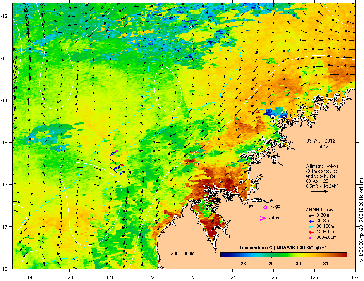Click the red mooring arrow on the map

tap(122, 164)
